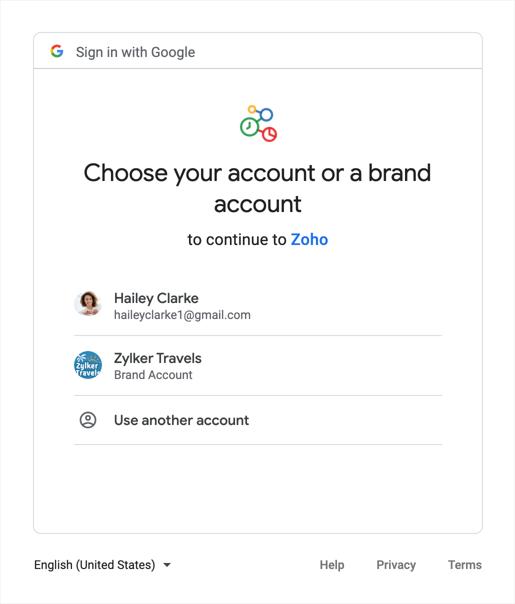Click the green clock circle in logo
The height and width of the screenshot is (604, 515).
249,126
